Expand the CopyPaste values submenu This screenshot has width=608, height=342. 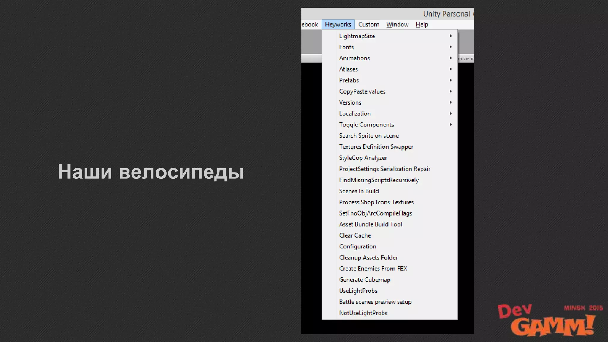click(389, 91)
